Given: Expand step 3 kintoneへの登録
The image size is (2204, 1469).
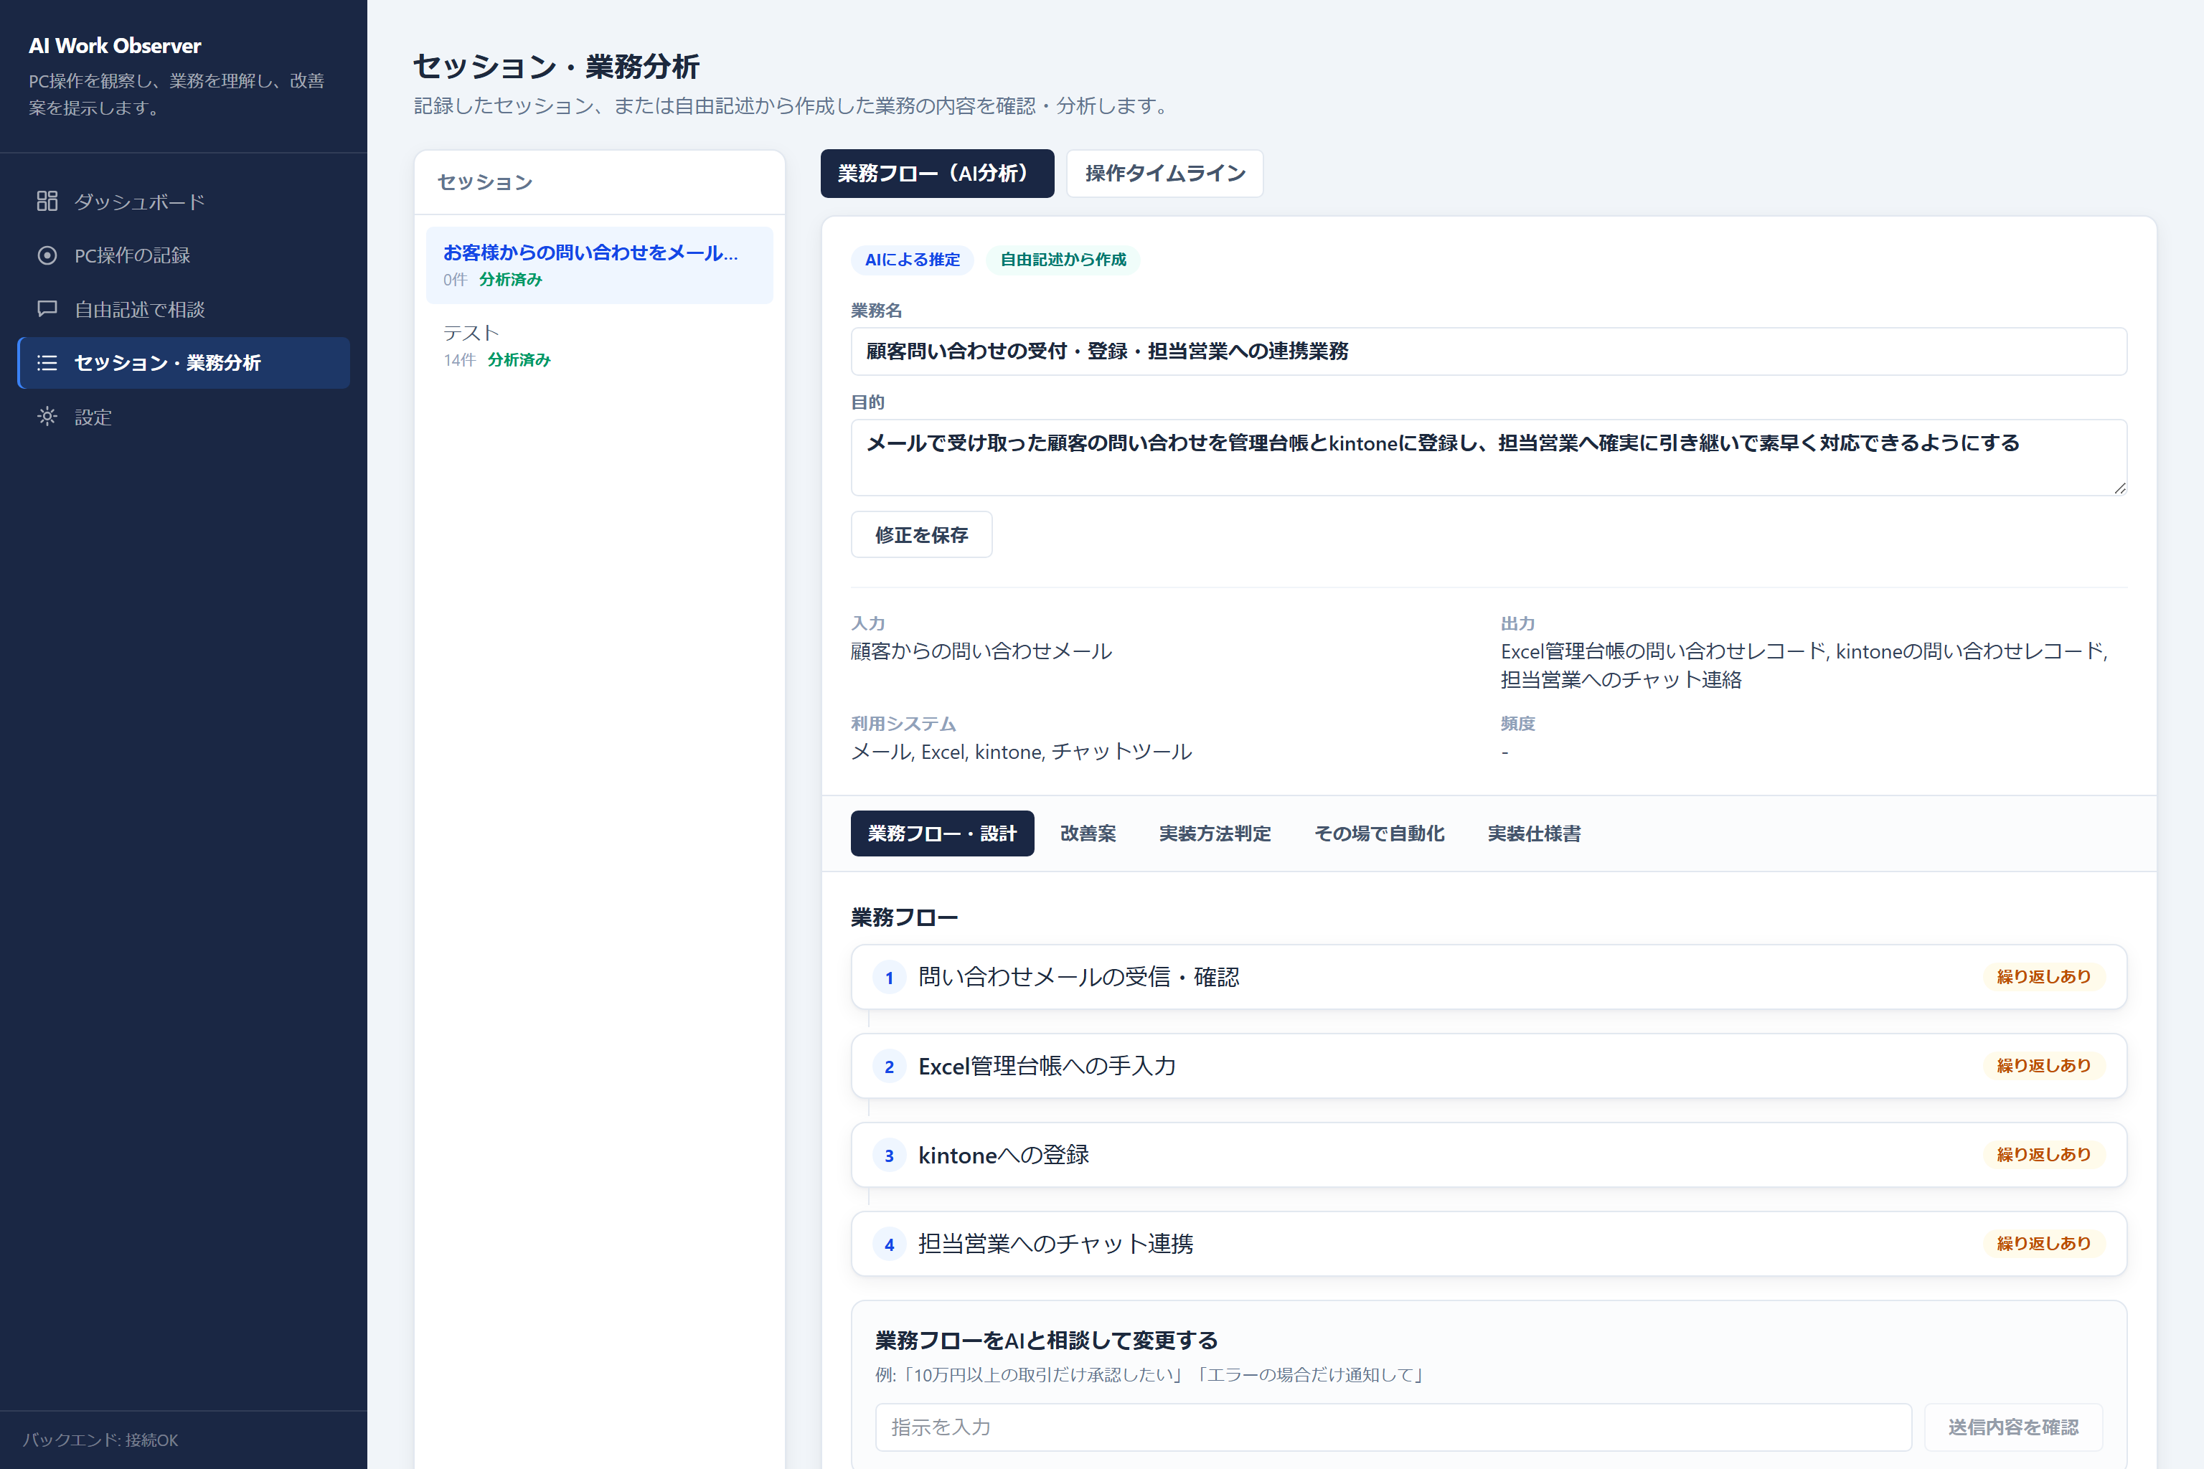Looking at the screenshot, I should (x=1488, y=1155).
